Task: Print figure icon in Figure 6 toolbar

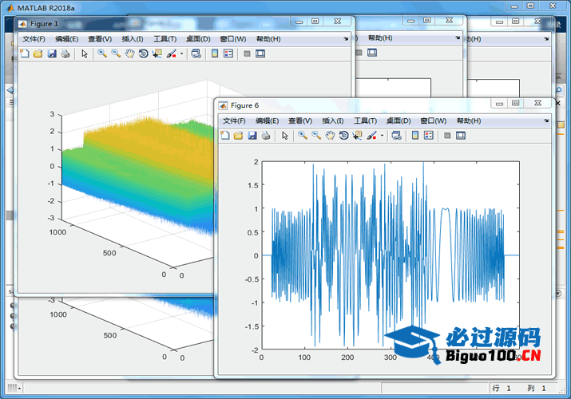Action: tap(266, 136)
